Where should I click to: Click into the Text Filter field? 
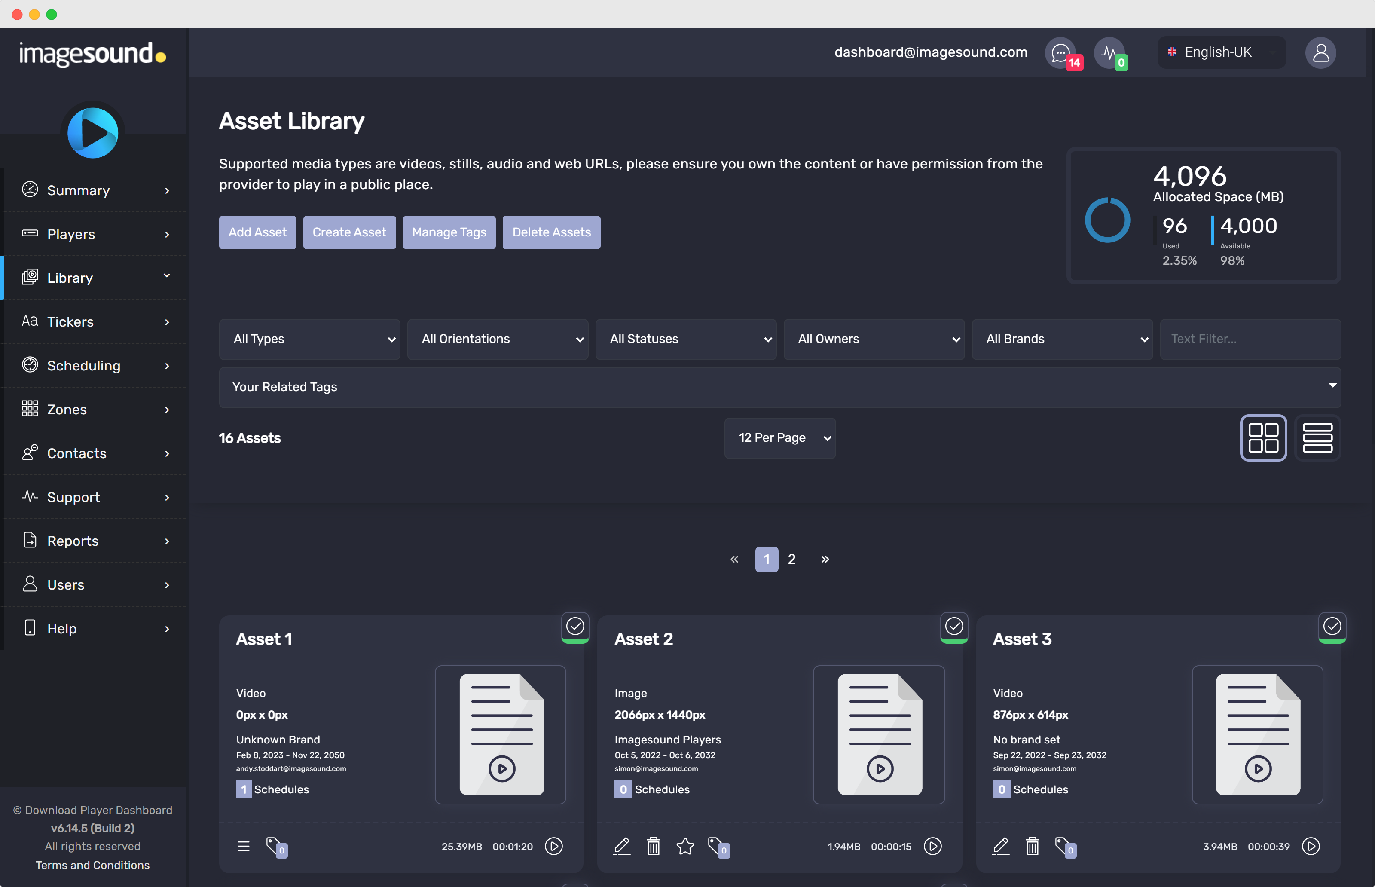point(1251,339)
